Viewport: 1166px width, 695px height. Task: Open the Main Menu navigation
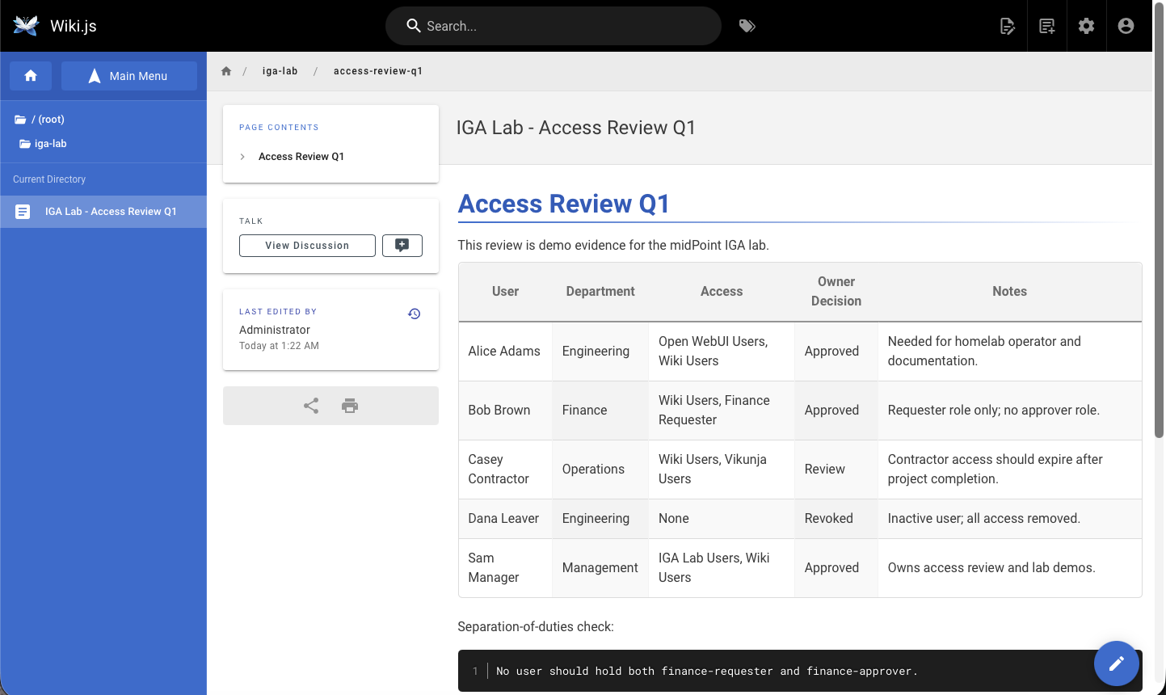pos(129,76)
